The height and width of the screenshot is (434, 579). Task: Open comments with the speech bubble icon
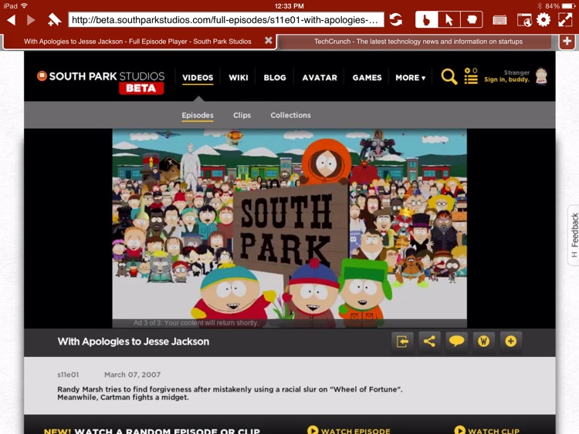click(456, 341)
